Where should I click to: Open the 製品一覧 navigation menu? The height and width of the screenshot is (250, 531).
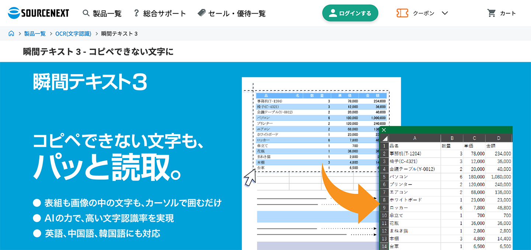106,13
